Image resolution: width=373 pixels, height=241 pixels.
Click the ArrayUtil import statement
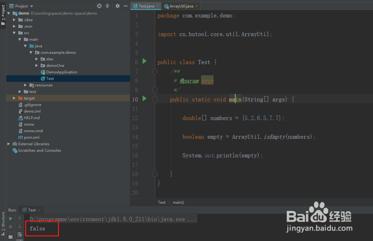[215, 34]
